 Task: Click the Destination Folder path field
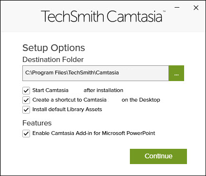96,73
